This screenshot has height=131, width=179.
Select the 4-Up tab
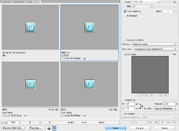(x=37, y=2)
